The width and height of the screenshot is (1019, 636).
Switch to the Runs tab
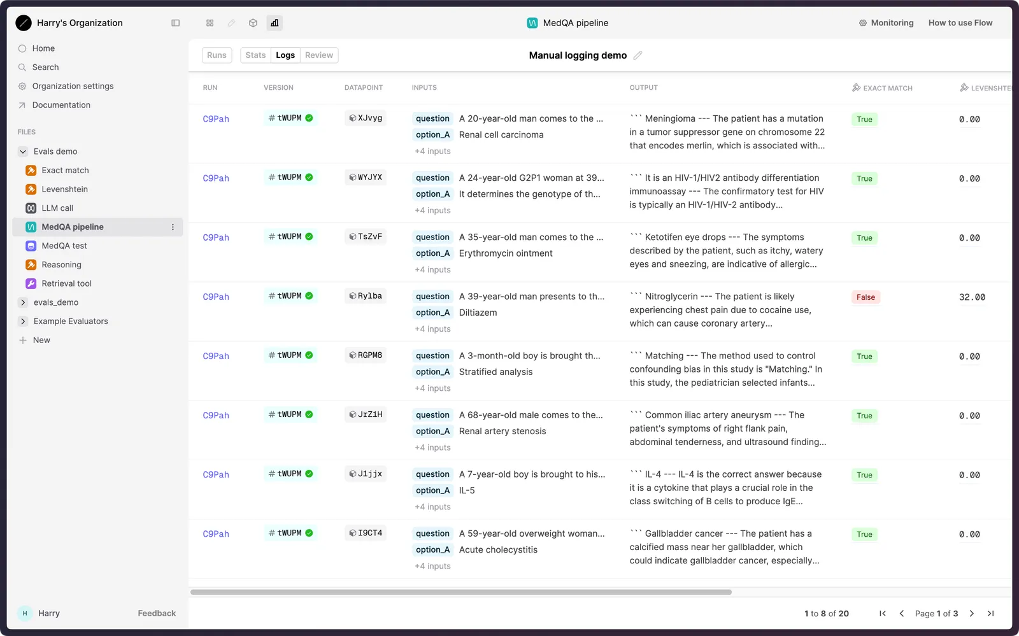coord(217,55)
